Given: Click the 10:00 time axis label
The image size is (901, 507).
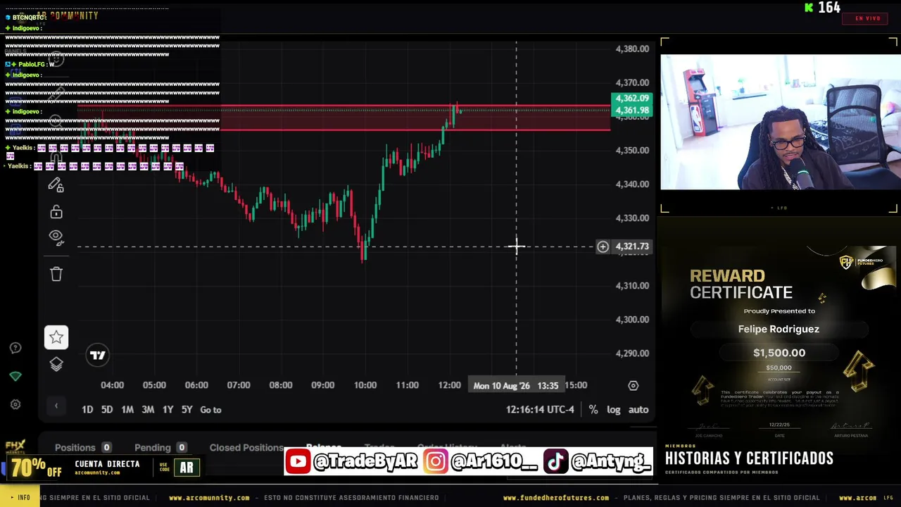Looking at the screenshot, I should tap(365, 385).
